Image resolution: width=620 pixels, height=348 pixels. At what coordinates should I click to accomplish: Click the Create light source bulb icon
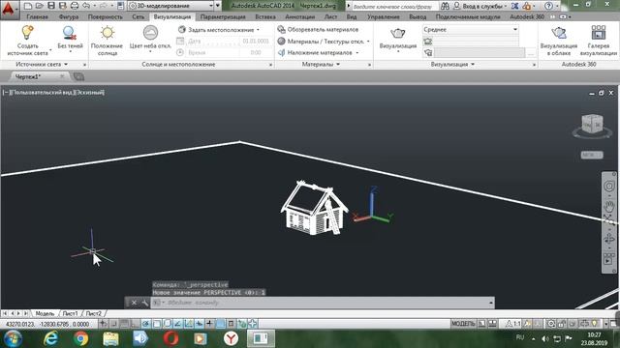tap(28, 32)
